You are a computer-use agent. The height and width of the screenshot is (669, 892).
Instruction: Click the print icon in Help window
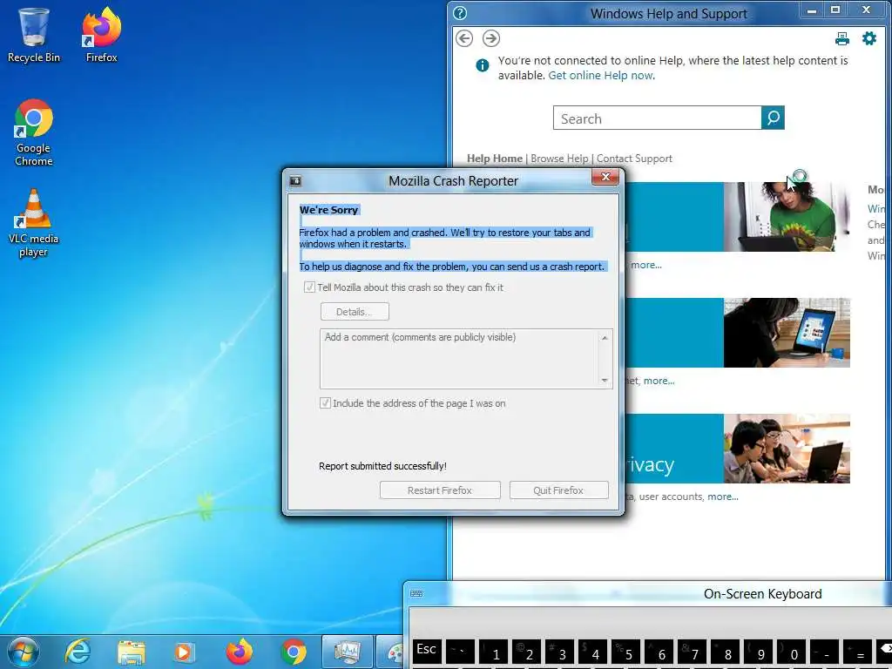click(x=842, y=38)
